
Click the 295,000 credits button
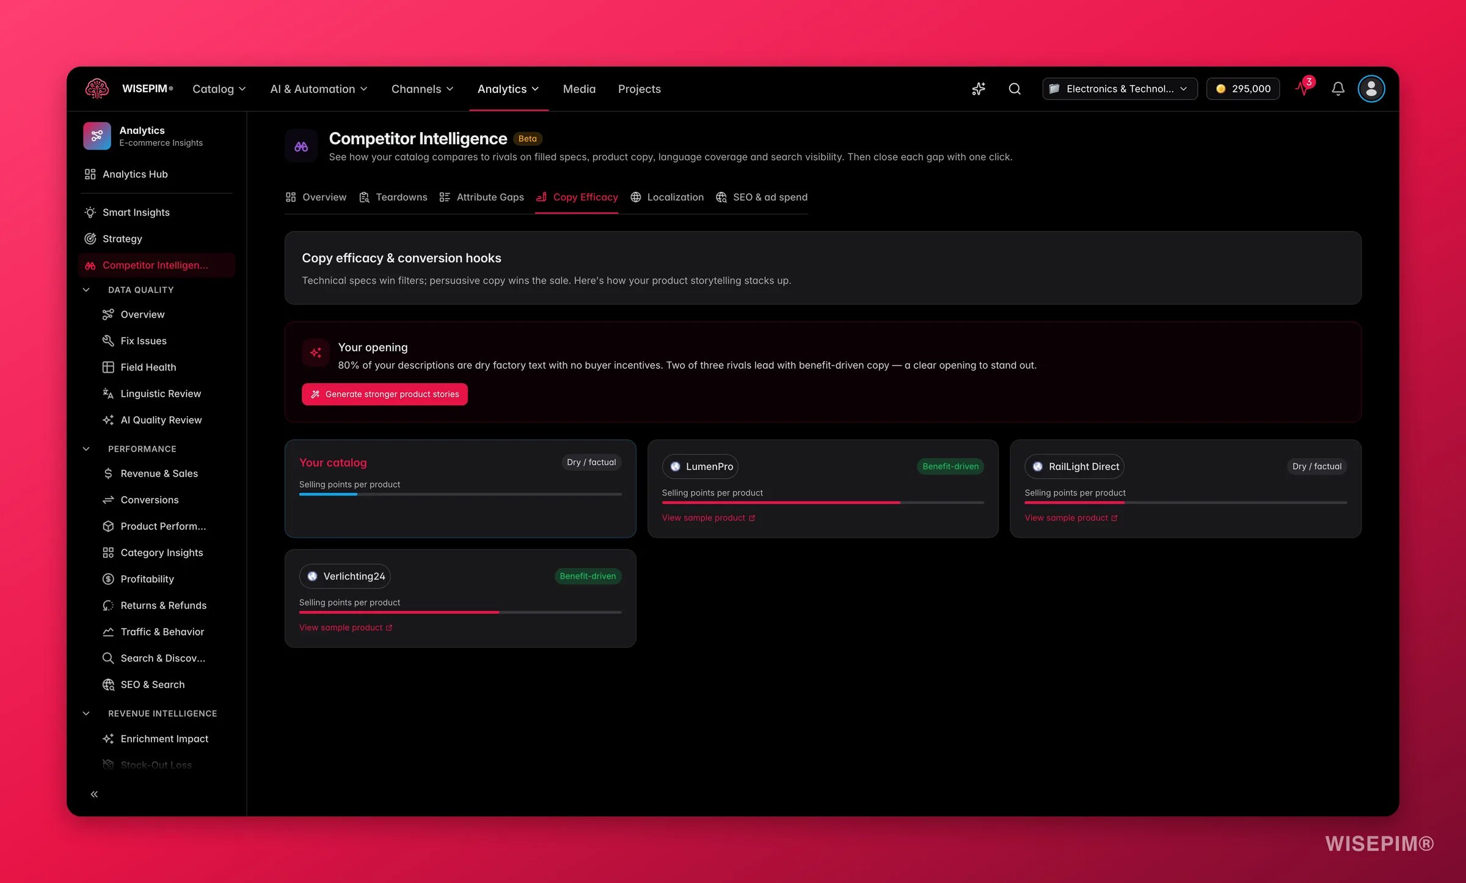click(1243, 89)
